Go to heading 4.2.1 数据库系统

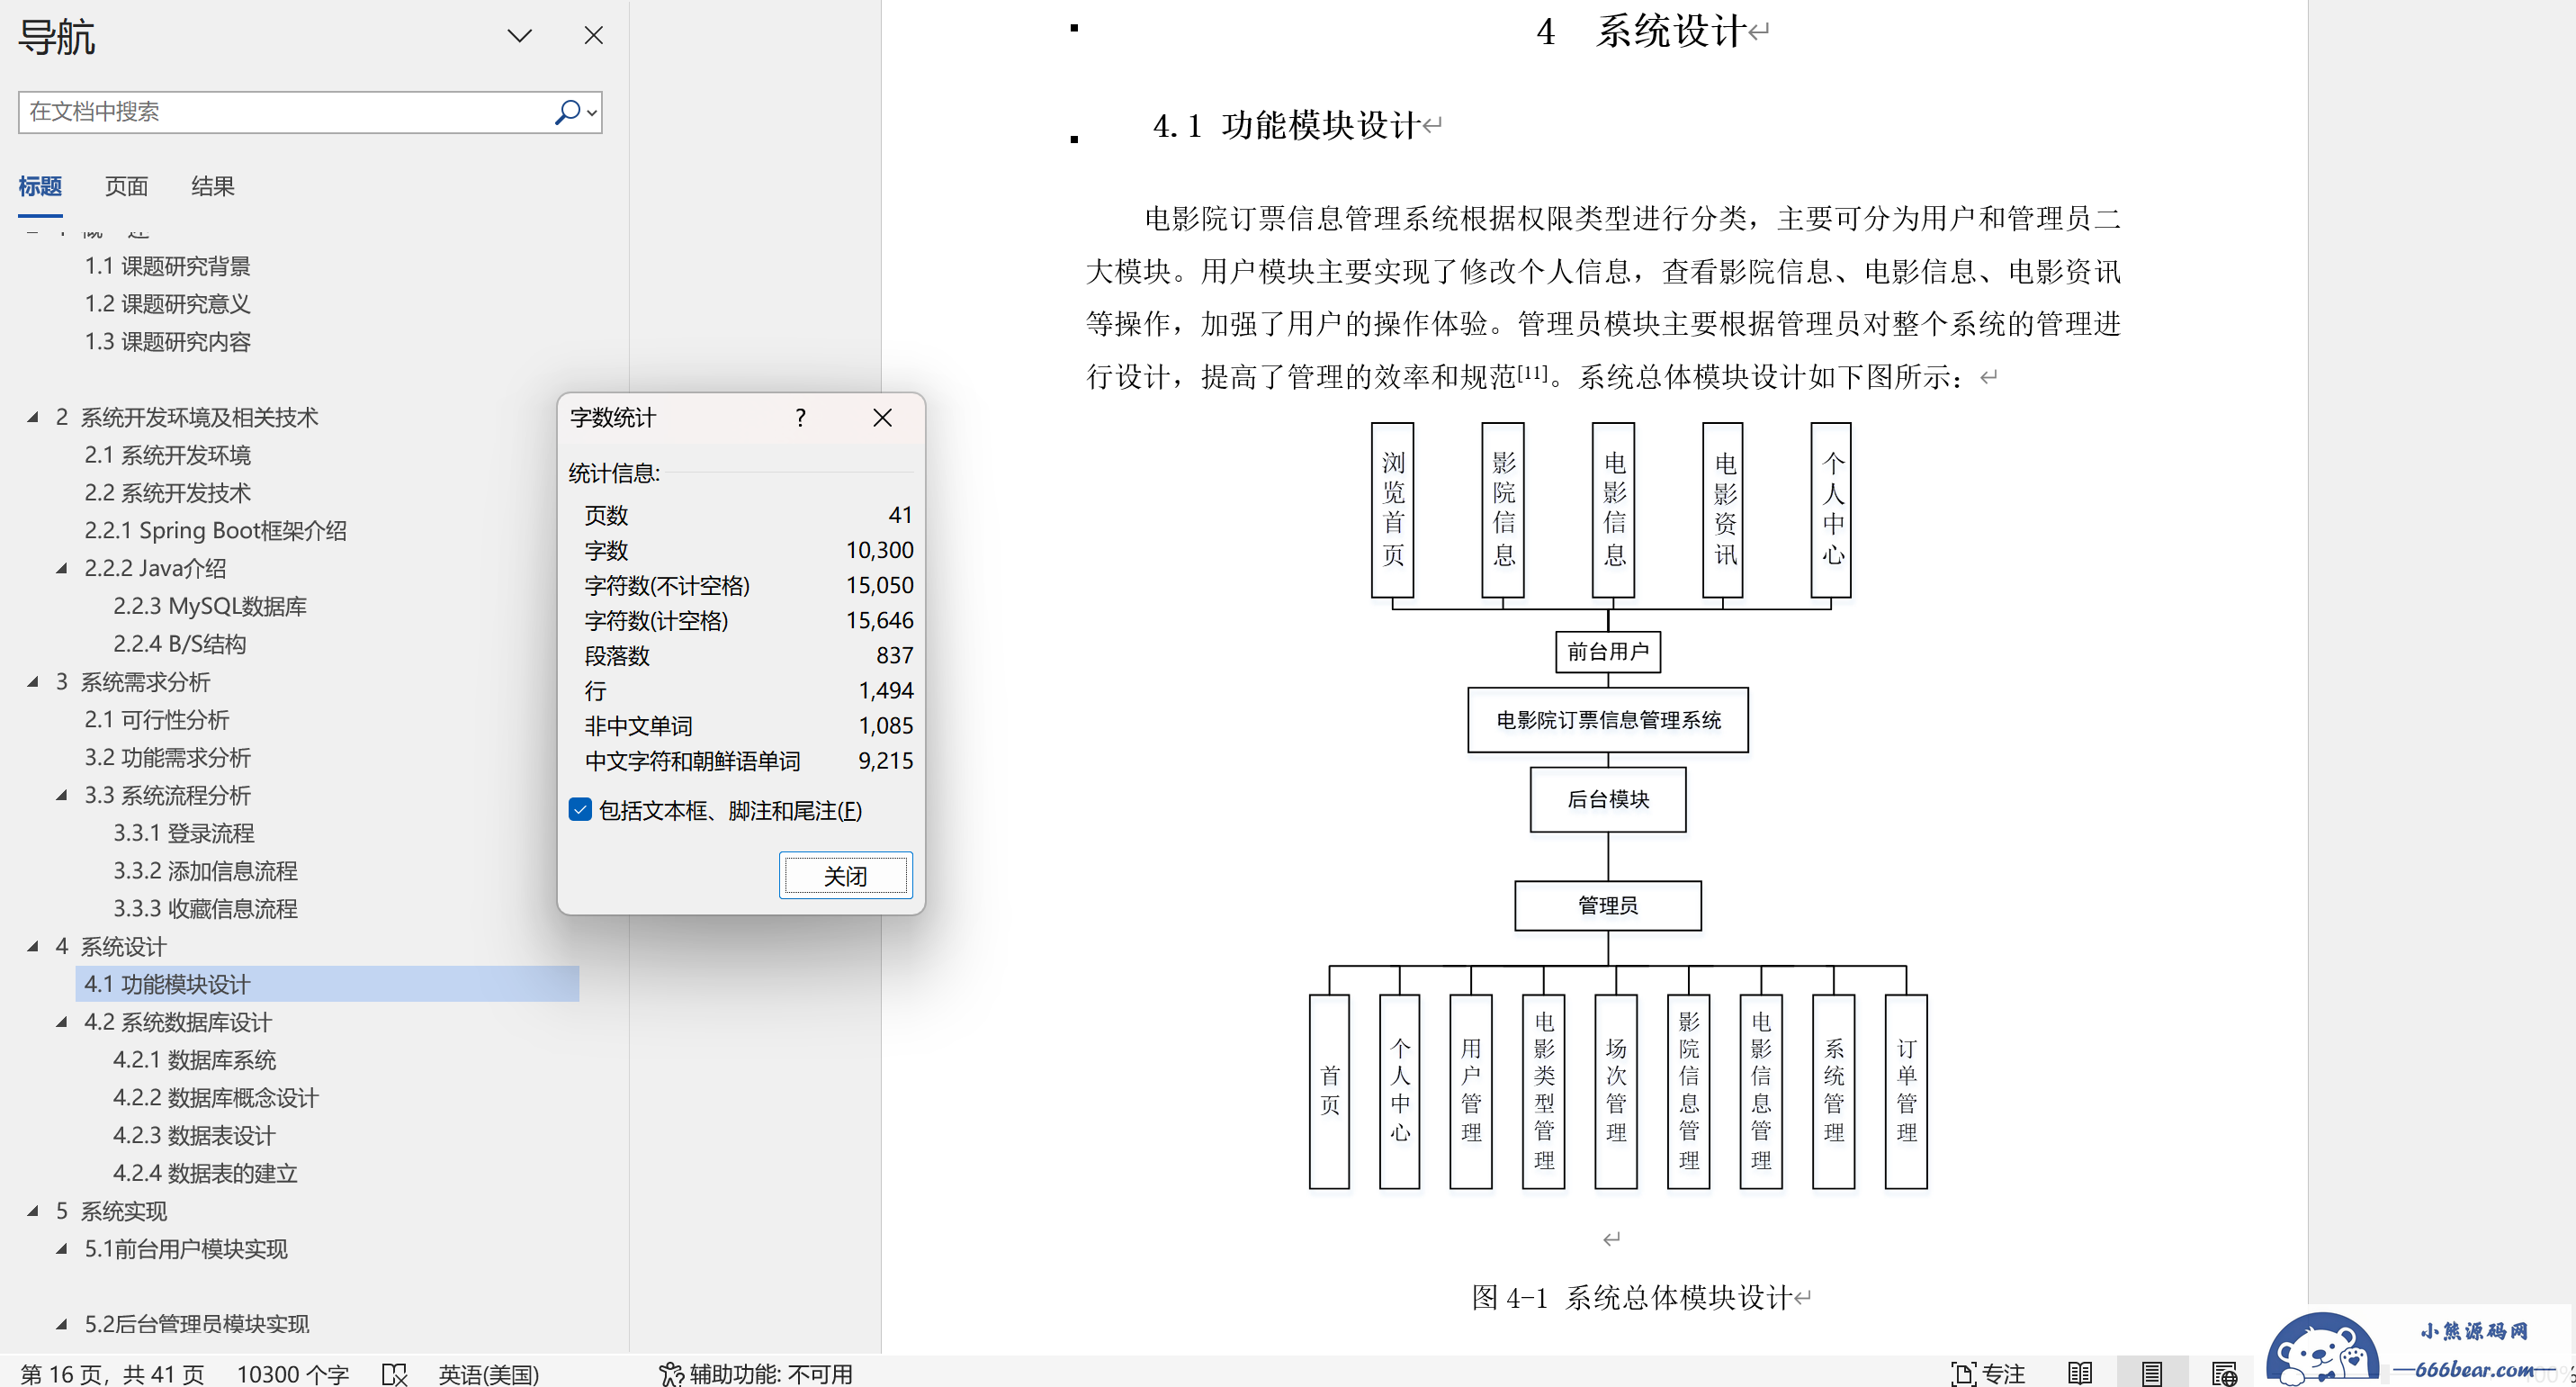click(x=195, y=1060)
